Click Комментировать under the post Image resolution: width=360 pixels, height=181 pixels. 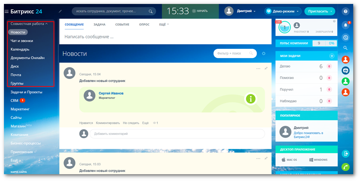point(108,123)
